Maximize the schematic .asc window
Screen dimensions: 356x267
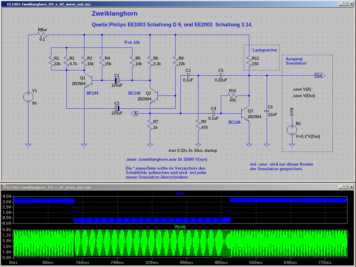[x=346, y=4]
